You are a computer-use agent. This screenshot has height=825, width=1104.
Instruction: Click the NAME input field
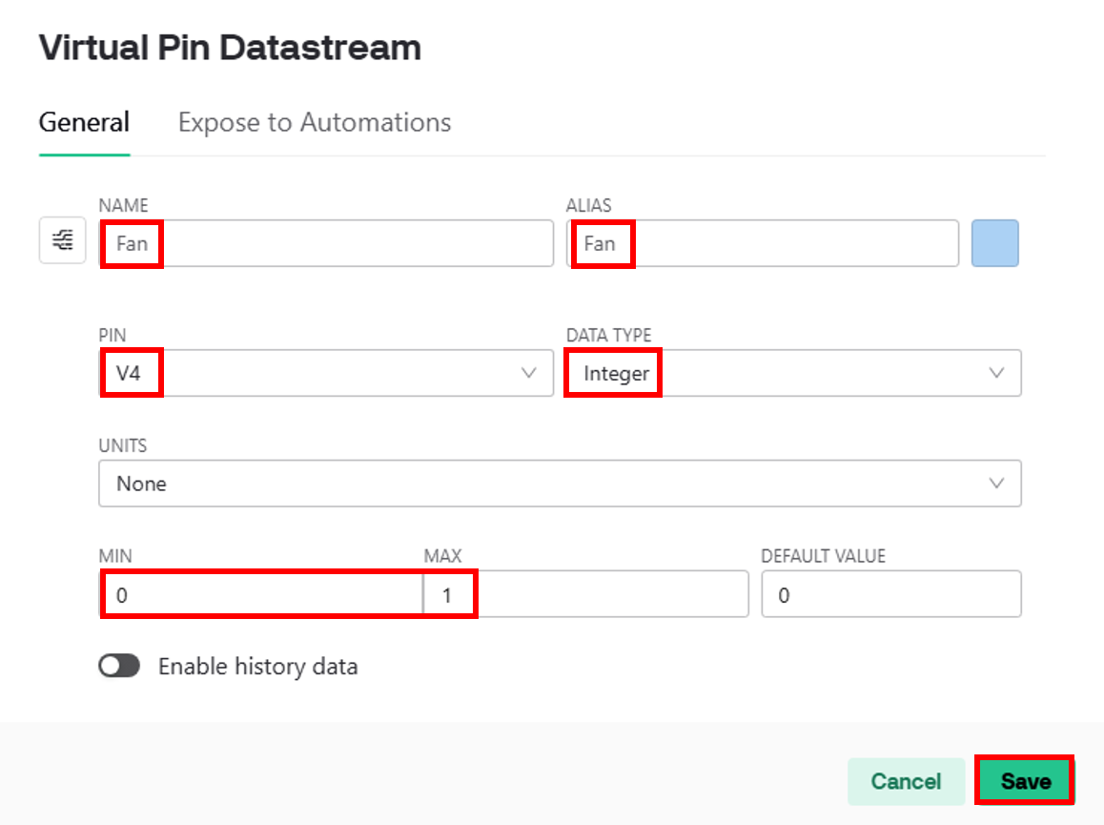click(326, 243)
